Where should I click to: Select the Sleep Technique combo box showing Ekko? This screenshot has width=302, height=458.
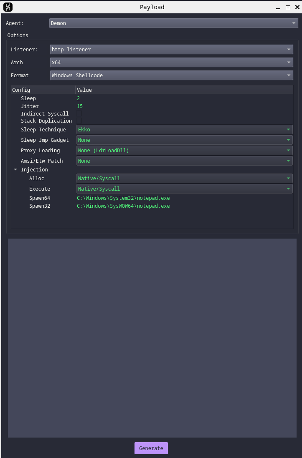(184, 129)
